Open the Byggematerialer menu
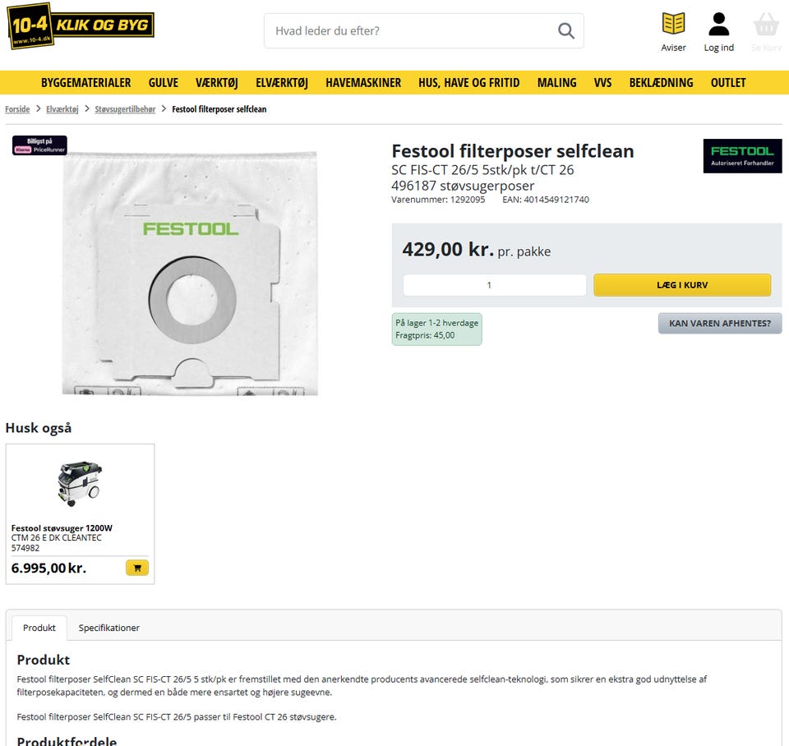The image size is (789, 746). pyautogui.click(x=86, y=83)
